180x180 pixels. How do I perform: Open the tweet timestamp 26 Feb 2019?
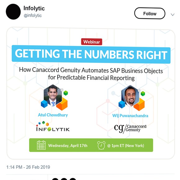tap(28, 167)
